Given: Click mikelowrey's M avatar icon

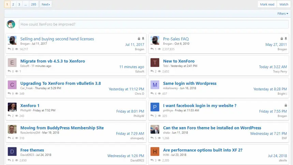Looking at the screenshot, I should click(155, 85).
